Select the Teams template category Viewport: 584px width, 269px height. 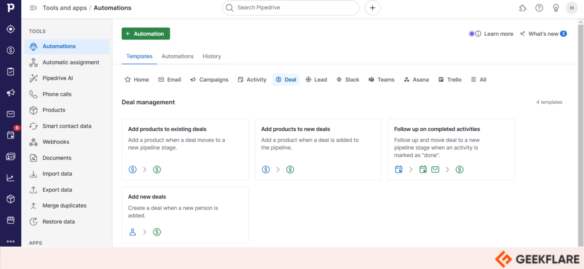pos(382,80)
